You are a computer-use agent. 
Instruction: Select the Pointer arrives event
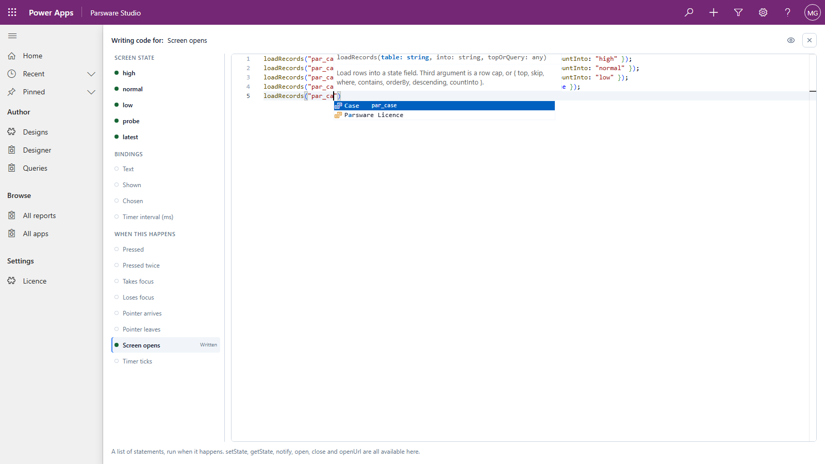[166, 313]
